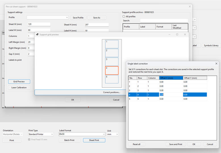Click the Label column header in archive
Viewport: 221px width, 153px height.
147,26
